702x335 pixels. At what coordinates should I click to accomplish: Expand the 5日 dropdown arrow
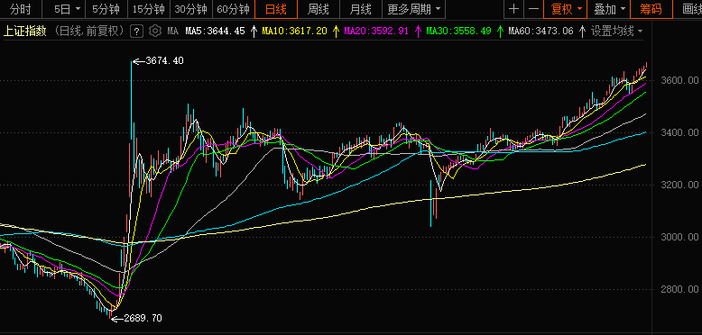tap(79, 9)
